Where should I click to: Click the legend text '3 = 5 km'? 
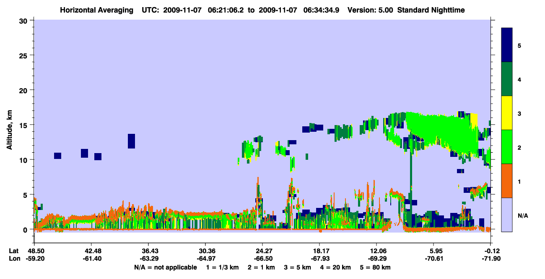pos(297,267)
